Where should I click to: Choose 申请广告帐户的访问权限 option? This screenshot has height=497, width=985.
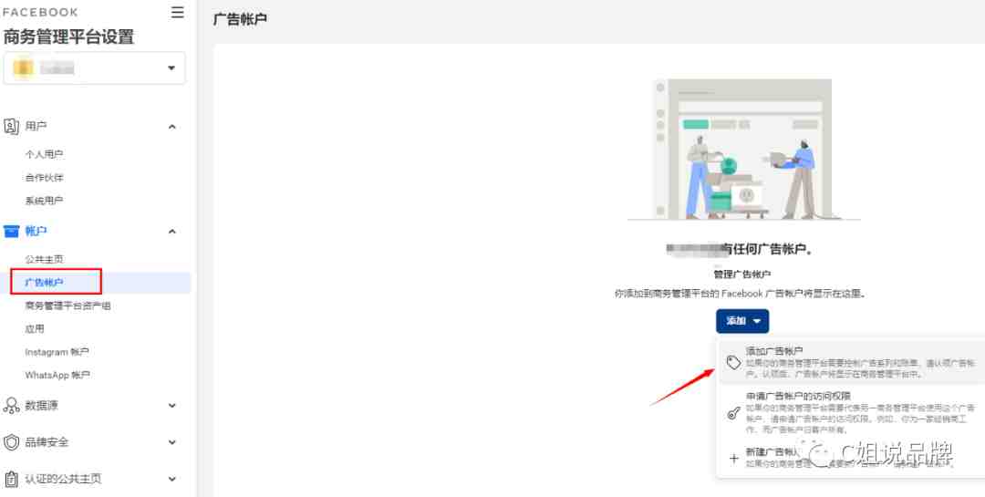click(851, 413)
